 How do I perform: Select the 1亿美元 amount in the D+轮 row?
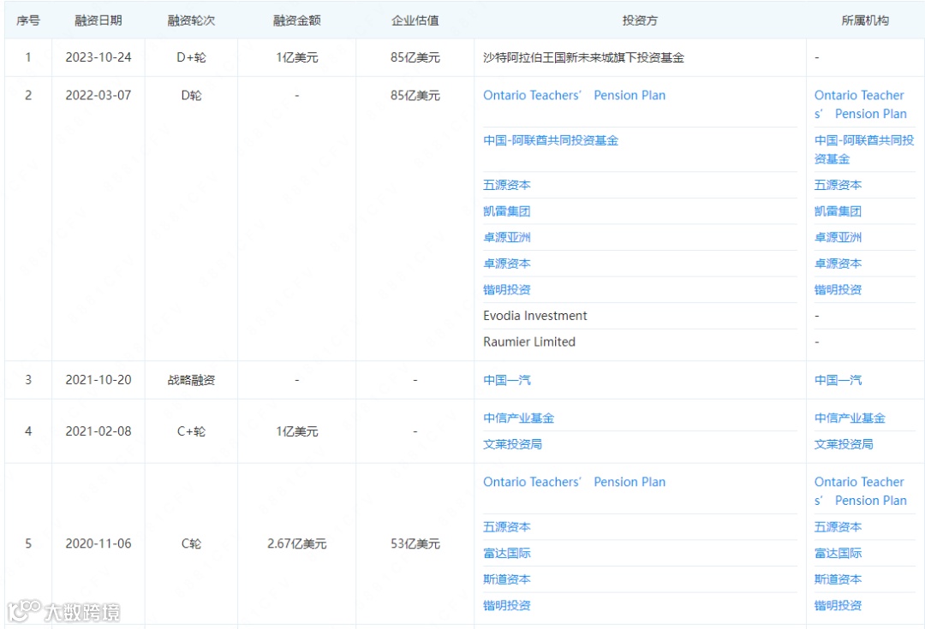pyautogui.click(x=296, y=57)
